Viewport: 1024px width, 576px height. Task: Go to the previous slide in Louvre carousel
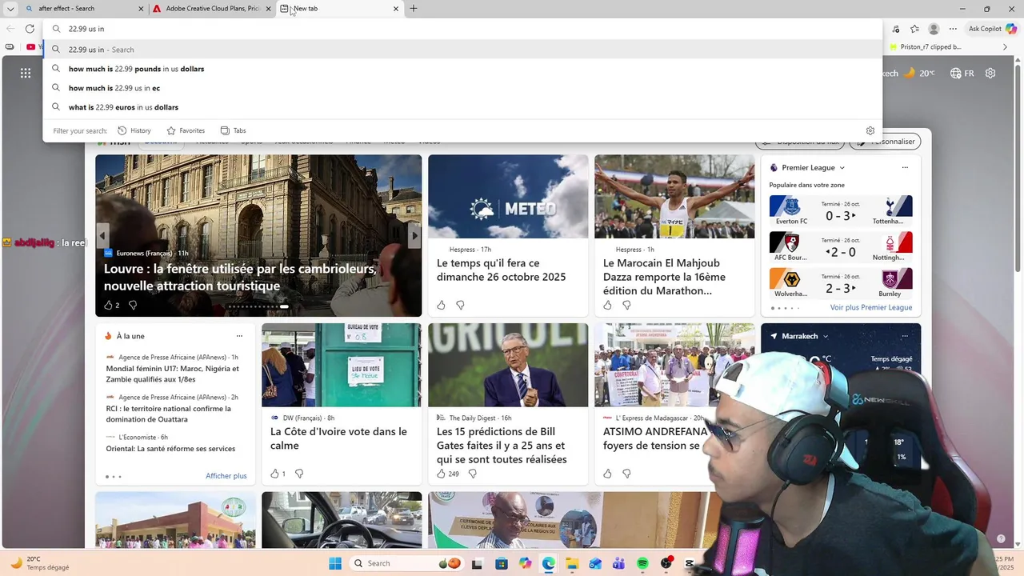pos(102,236)
